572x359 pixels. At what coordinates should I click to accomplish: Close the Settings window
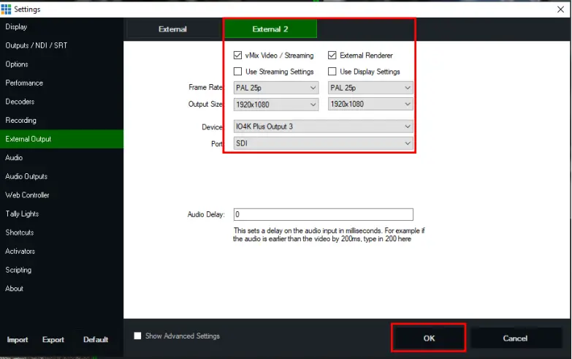point(561,9)
